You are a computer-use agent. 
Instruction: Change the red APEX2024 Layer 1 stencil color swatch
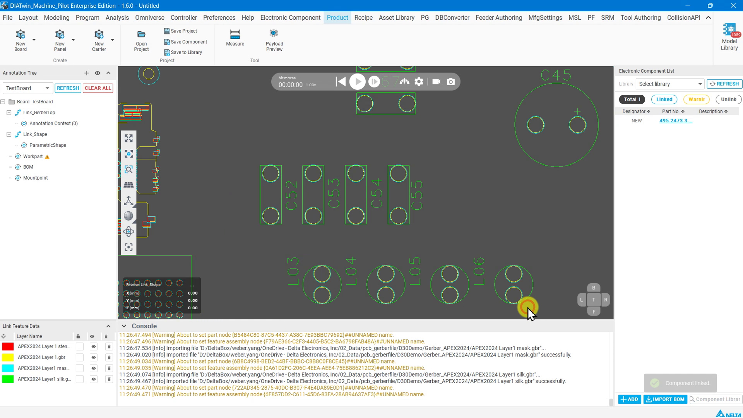pos(8,347)
